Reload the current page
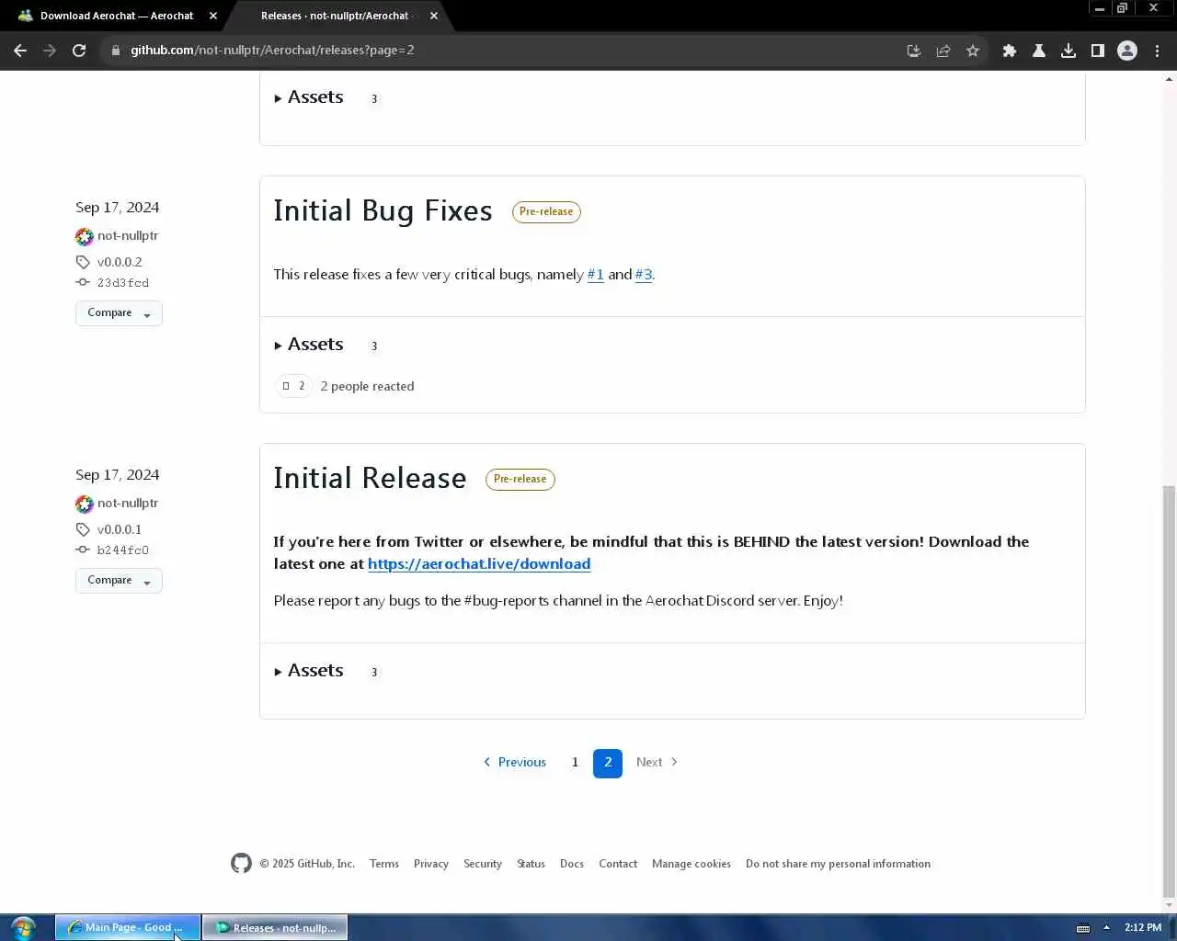The width and height of the screenshot is (1177, 941). (79, 51)
